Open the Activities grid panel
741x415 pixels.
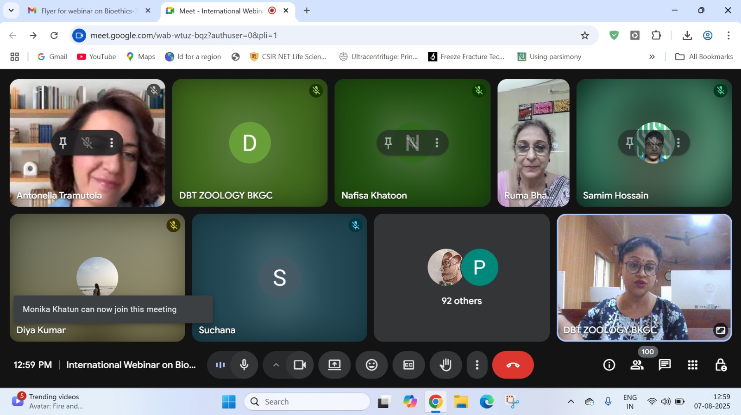pyautogui.click(x=692, y=365)
